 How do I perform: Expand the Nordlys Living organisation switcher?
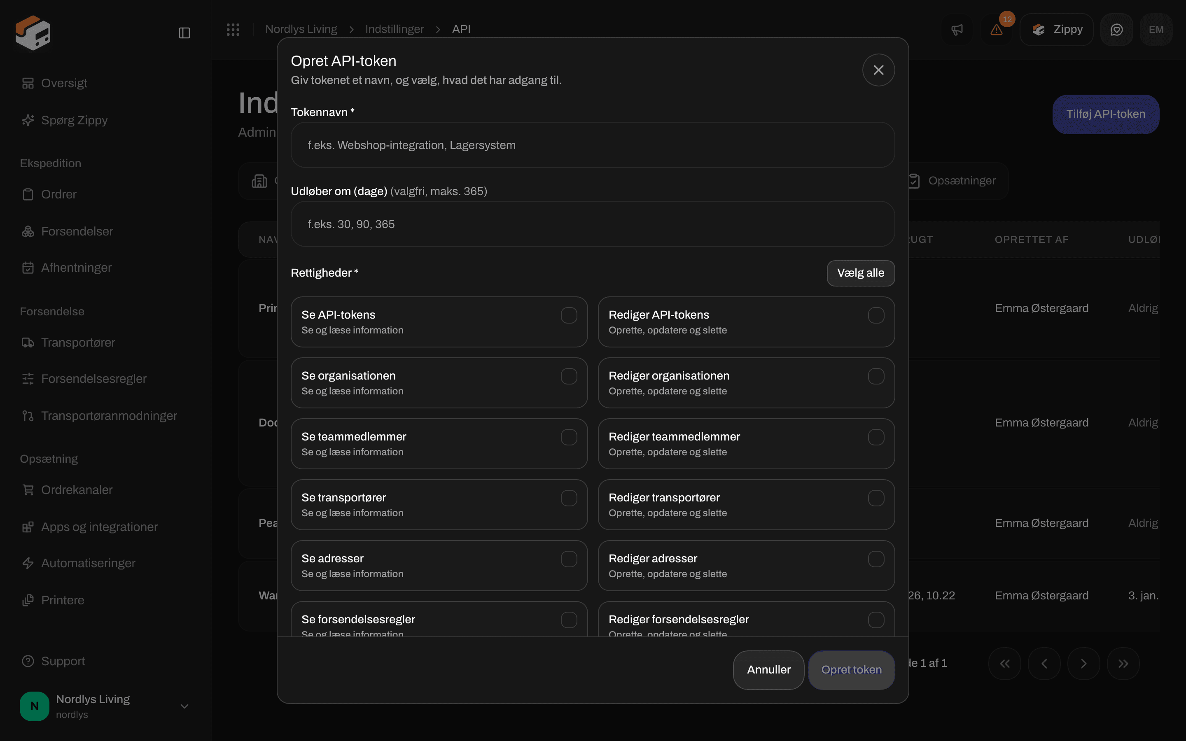pyautogui.click(x=184, y=706)
